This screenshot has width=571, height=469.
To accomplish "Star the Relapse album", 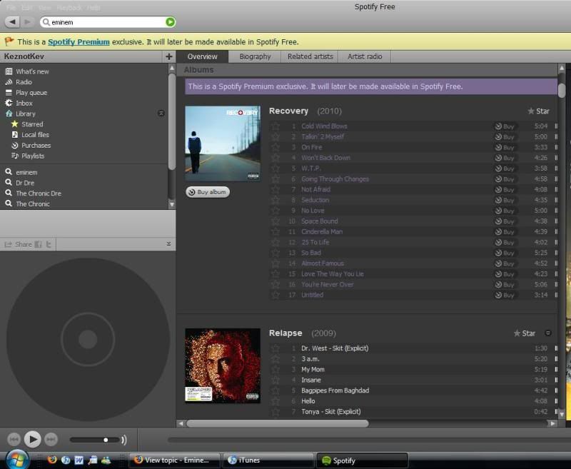I will 524,333.
